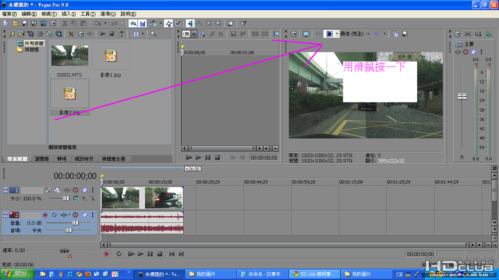The width and height of the screenshot is (499, 280).
Task: Toggle Enable Snapping in main toolbar
Action: pyautogui.click(x=133, y=23)
